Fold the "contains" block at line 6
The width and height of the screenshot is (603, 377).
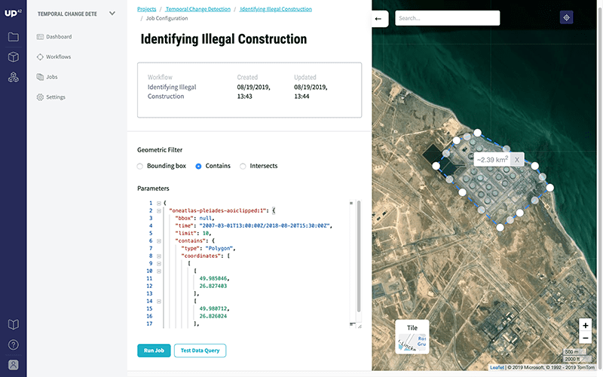click(158, 241)
